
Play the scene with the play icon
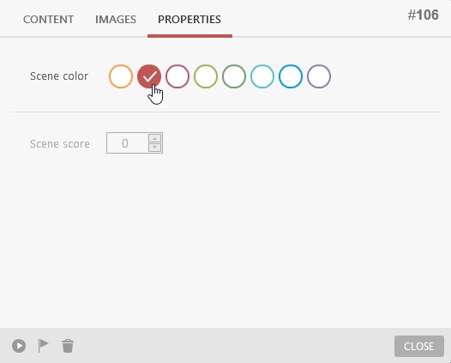[19, 346]
